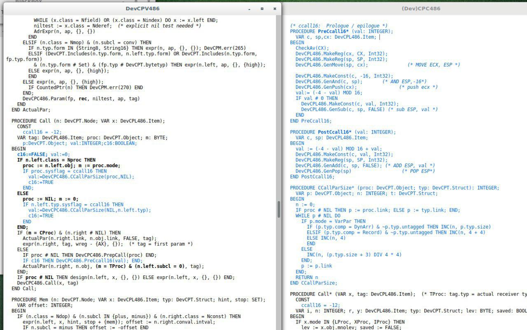
Task: Click the 'RETURN n' statement
Action: (307, 277)
